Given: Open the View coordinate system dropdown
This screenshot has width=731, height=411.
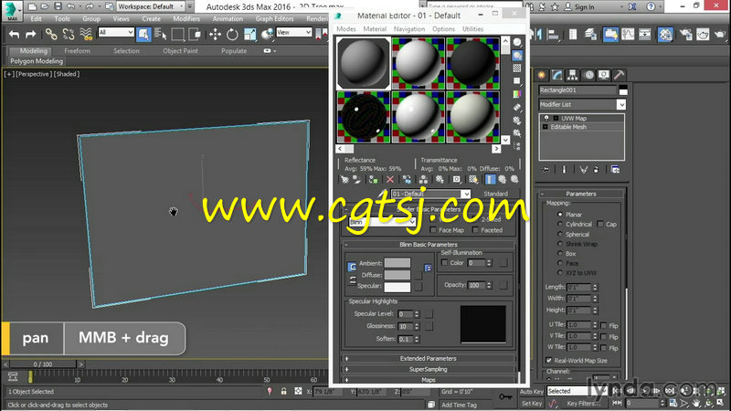Looking at the screenshot, I should click(x=293, y=32).
